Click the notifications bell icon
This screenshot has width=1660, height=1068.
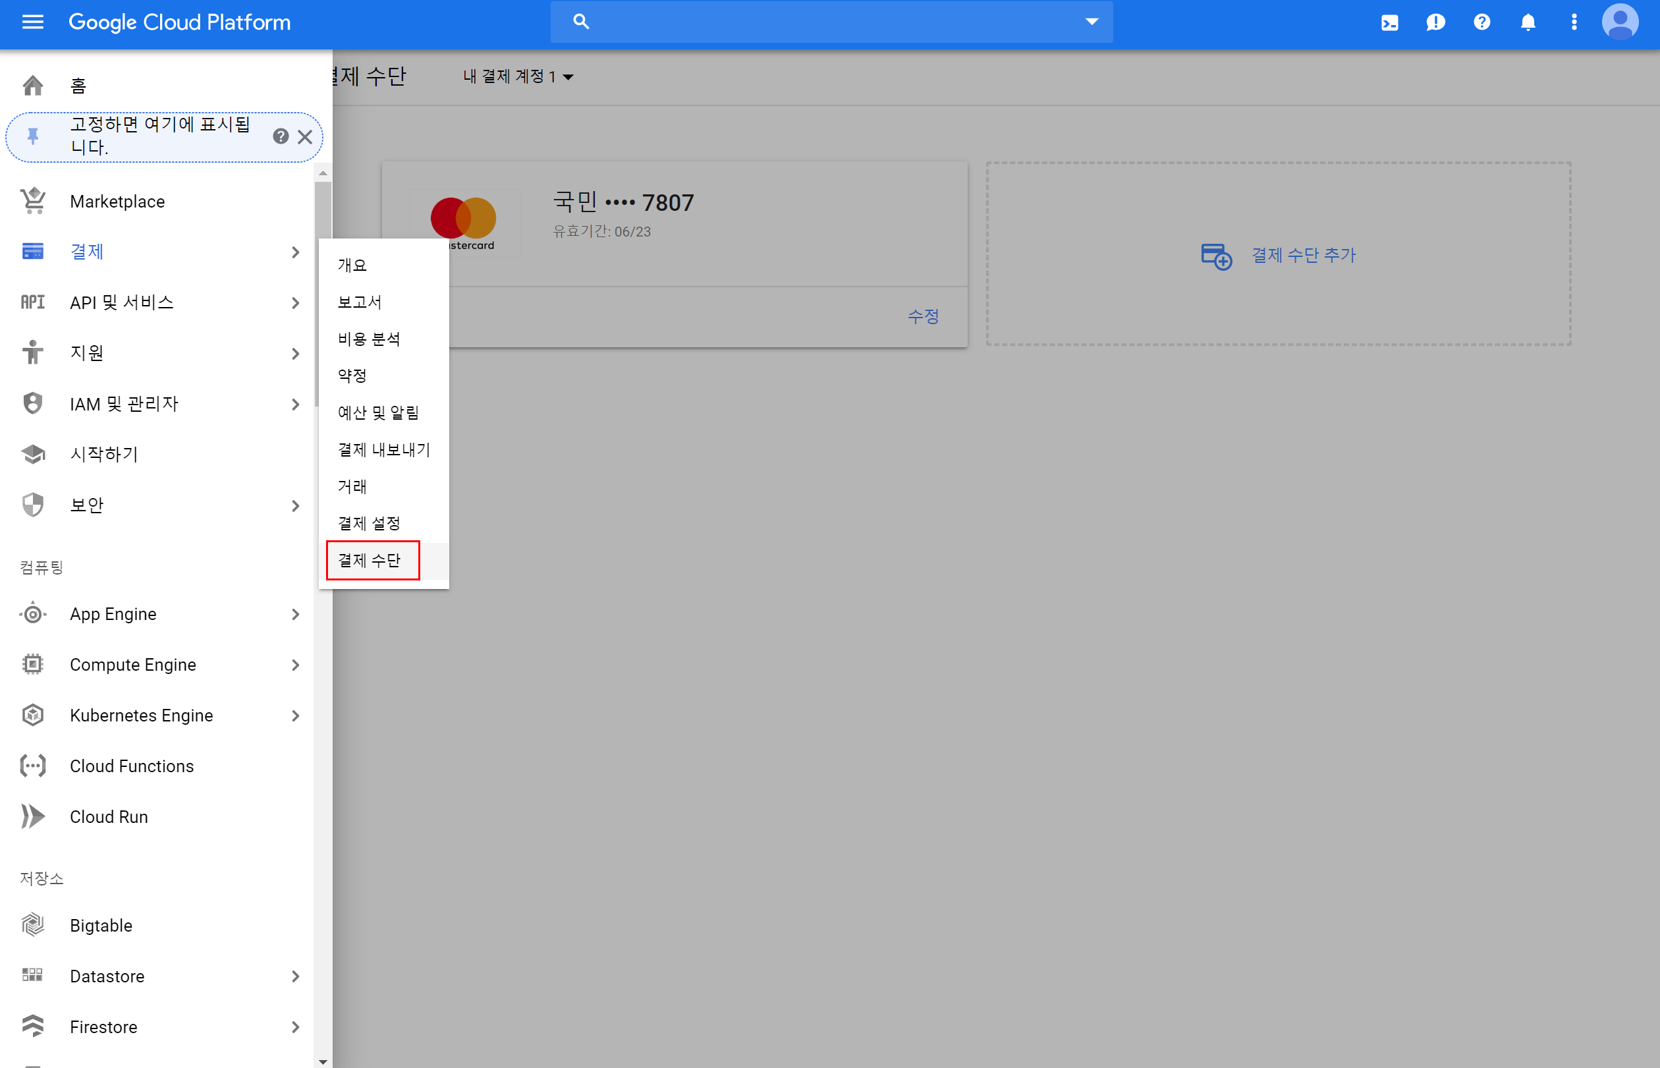1528,23
